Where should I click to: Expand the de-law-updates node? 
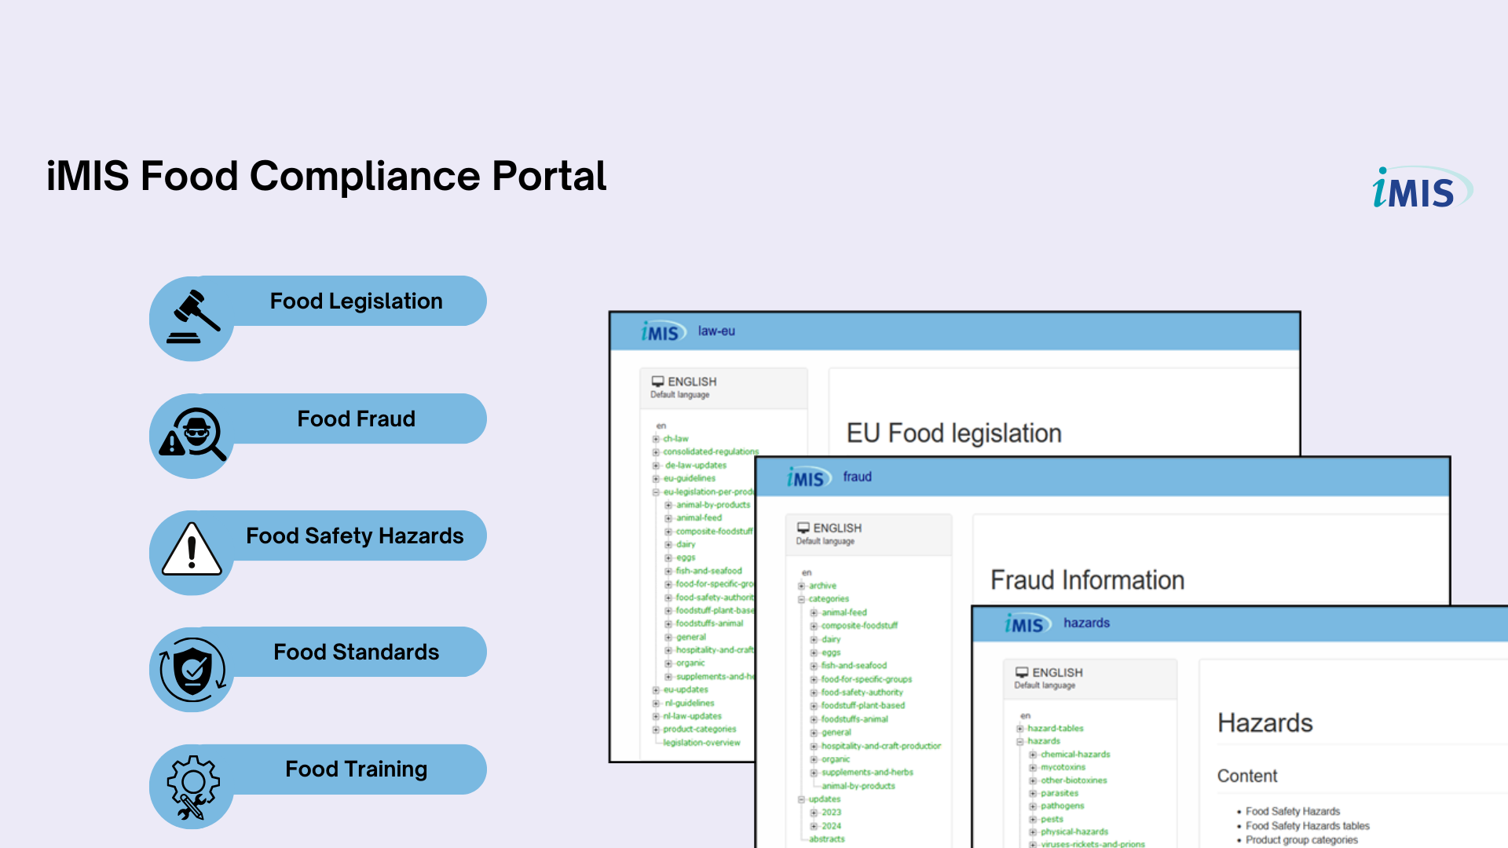(x=656, y=466)
